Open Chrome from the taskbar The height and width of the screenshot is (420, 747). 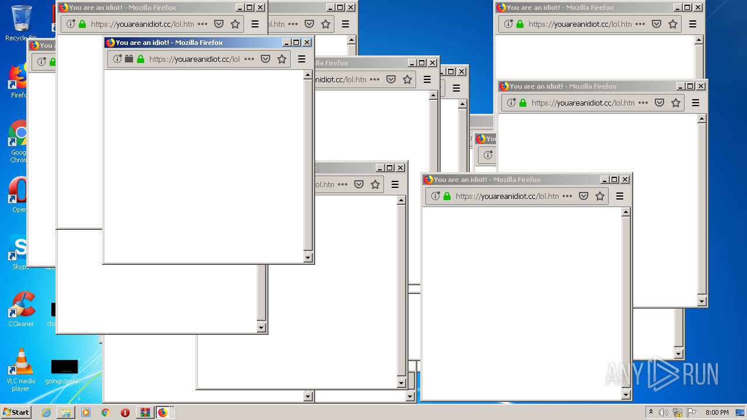105,412
